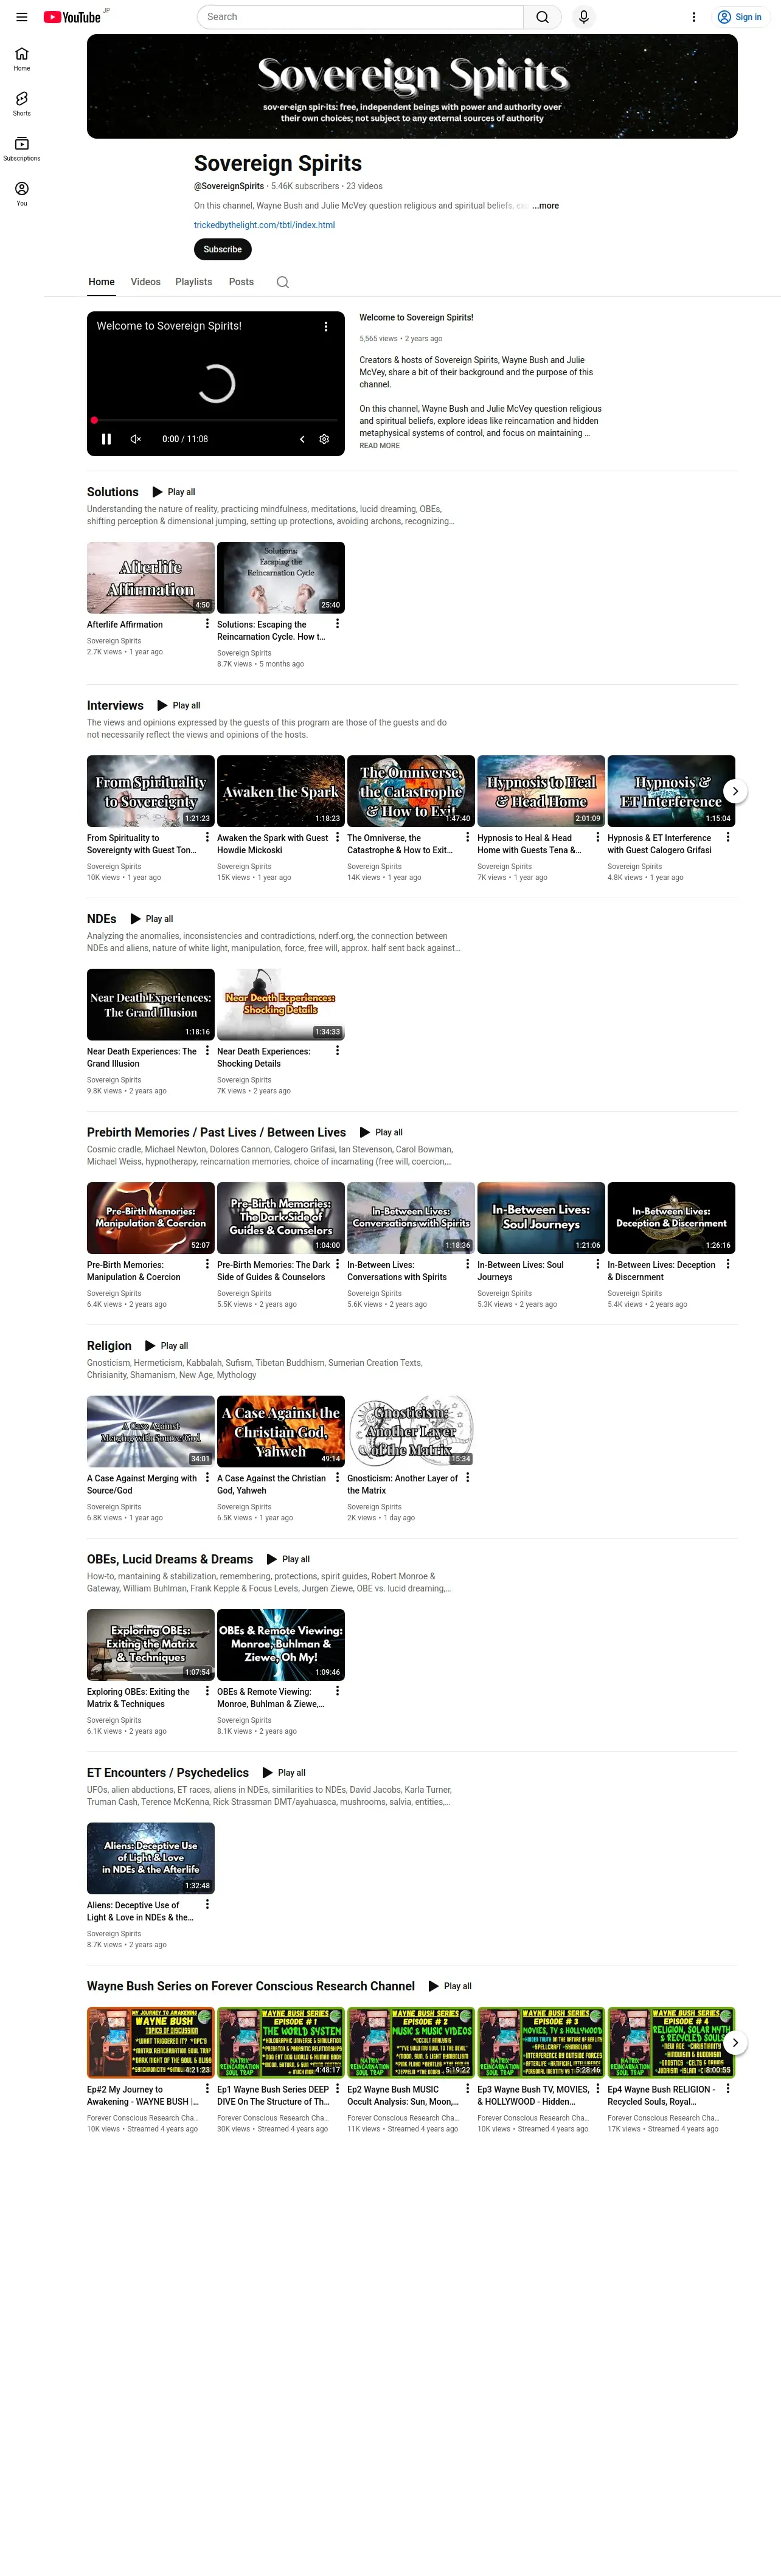
Task: Play all Solutions videos
Action: 173,492
